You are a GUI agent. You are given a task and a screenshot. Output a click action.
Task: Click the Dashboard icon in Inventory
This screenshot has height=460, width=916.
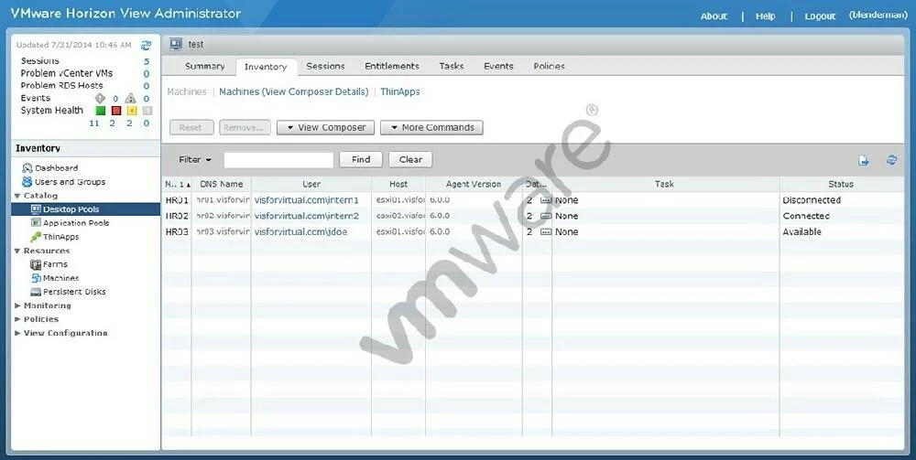pos(27,168)
